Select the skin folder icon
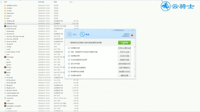 click(x=5, y=18)
